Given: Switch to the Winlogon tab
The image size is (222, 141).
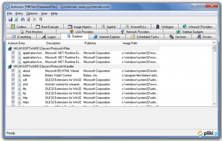Looking at the screenshot, I should (x=165, y=27).
